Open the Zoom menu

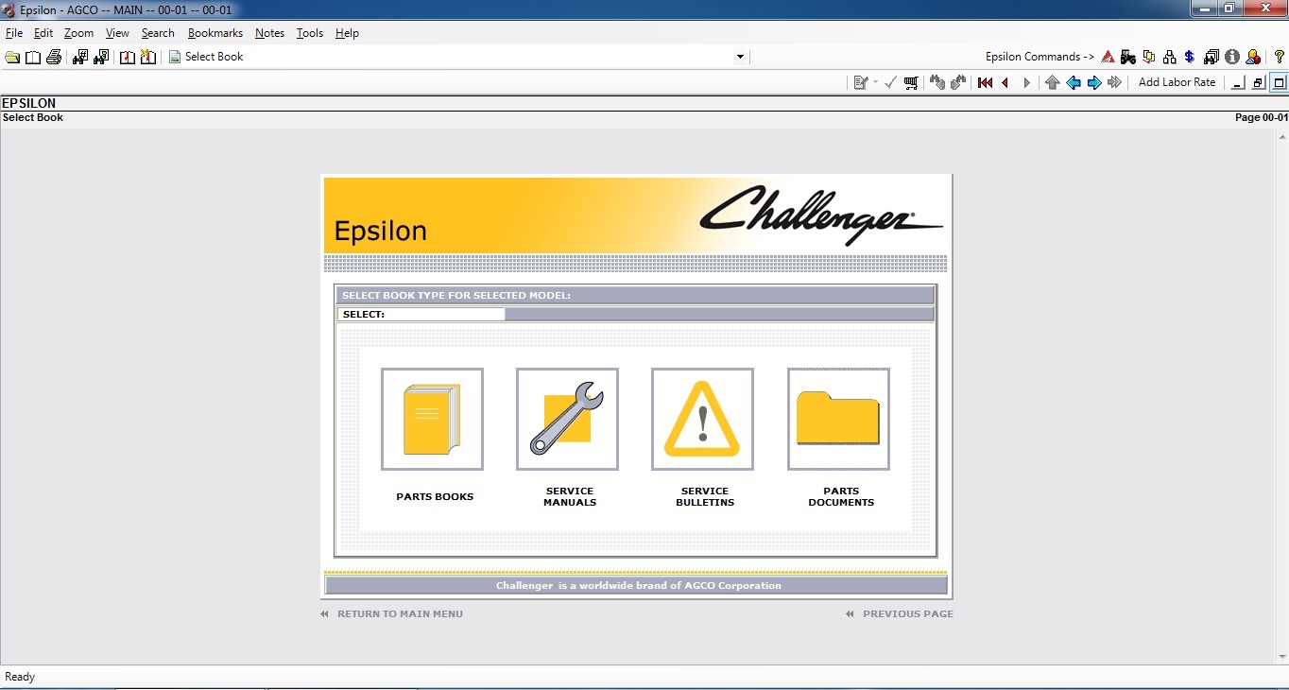coord(78,33)
